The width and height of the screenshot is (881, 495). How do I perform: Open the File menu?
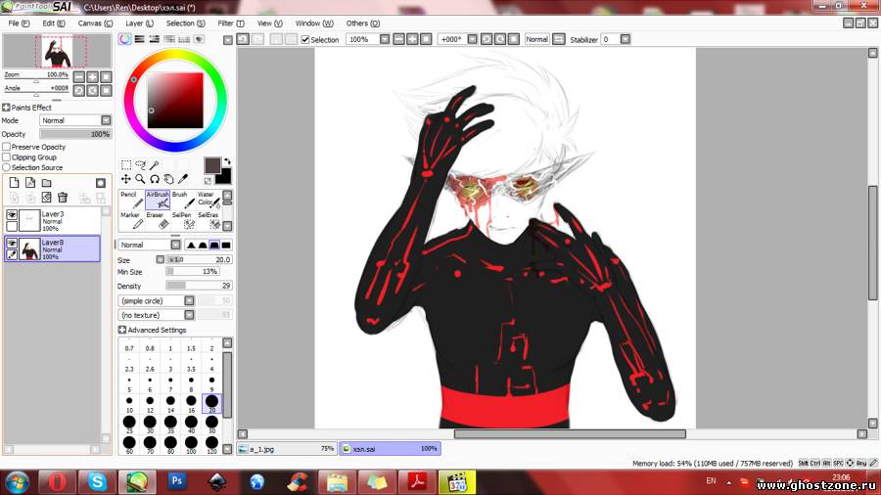(x=19, y=23)
